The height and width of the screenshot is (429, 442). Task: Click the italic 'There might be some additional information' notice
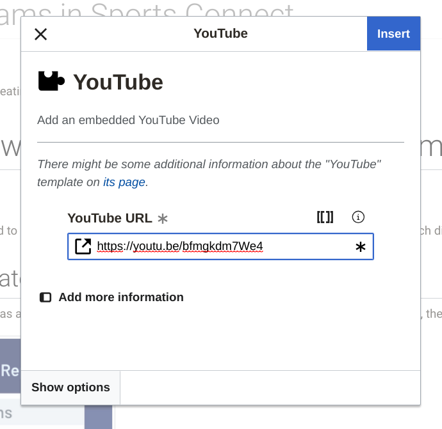(209, 164)
